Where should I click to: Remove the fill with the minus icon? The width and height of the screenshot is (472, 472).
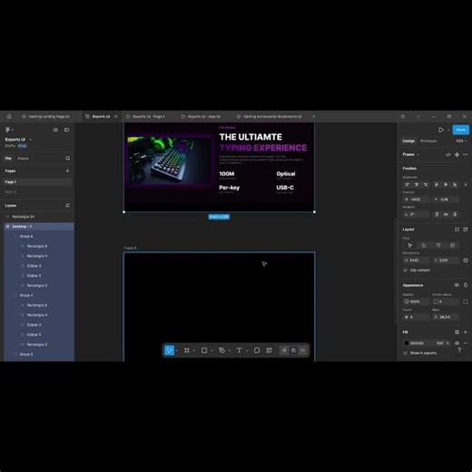(466, 343)
